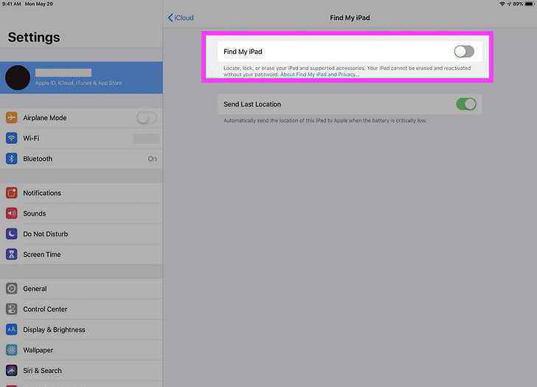Open the Apple ID account row
This screenshot has width=537, height=387.
pyautogui.click(x=81, y=78)
